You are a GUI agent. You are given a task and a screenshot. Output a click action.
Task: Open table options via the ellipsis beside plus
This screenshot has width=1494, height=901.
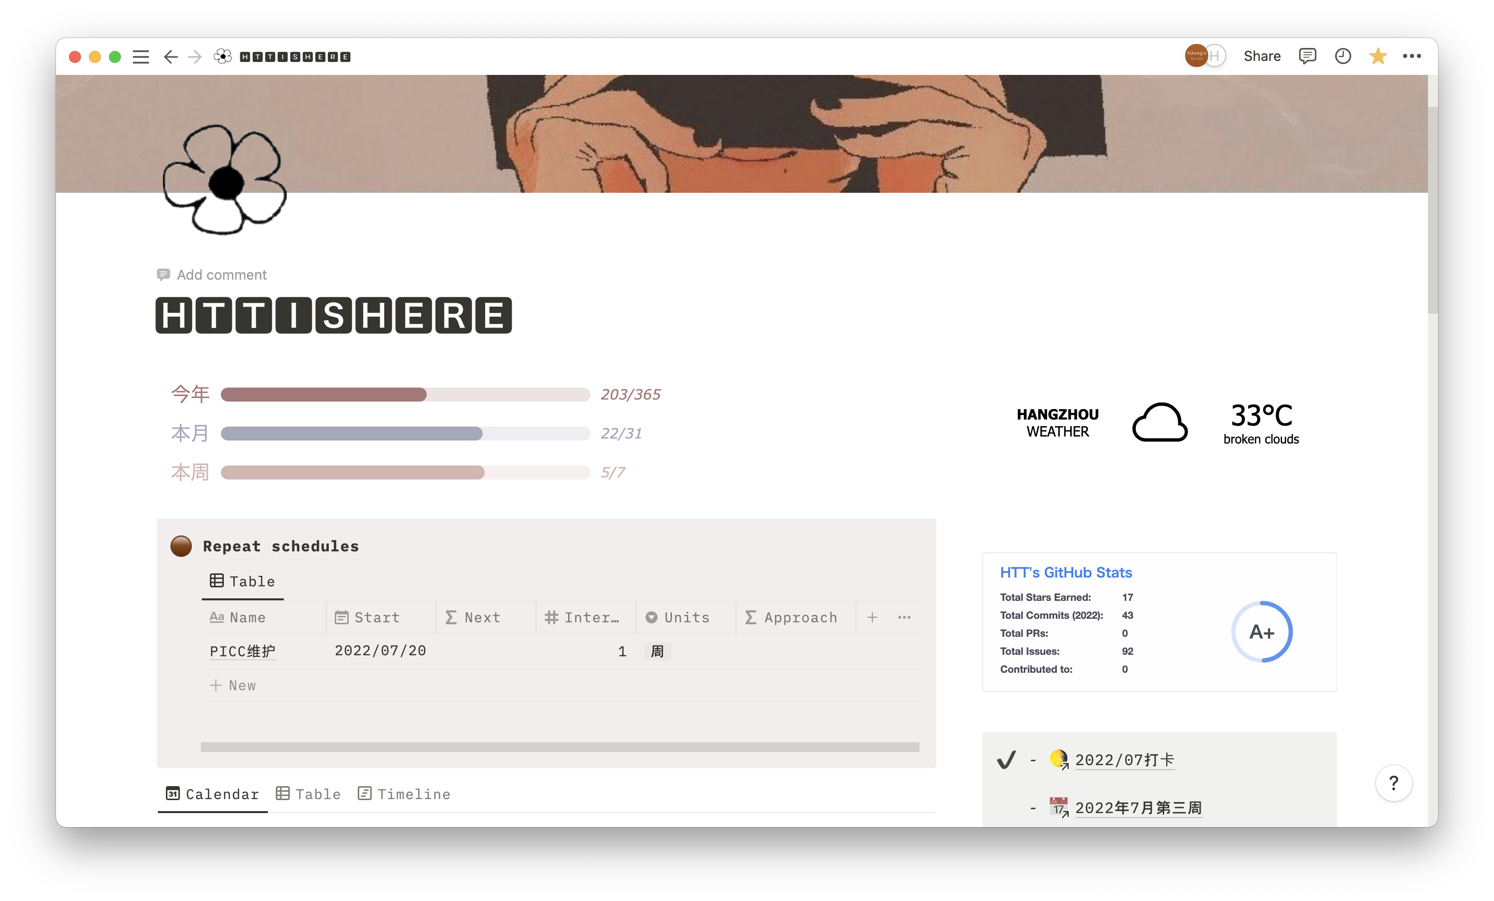pos(904,617)
